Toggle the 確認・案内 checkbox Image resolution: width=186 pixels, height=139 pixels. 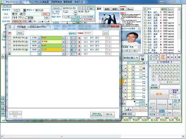[63, 17]
